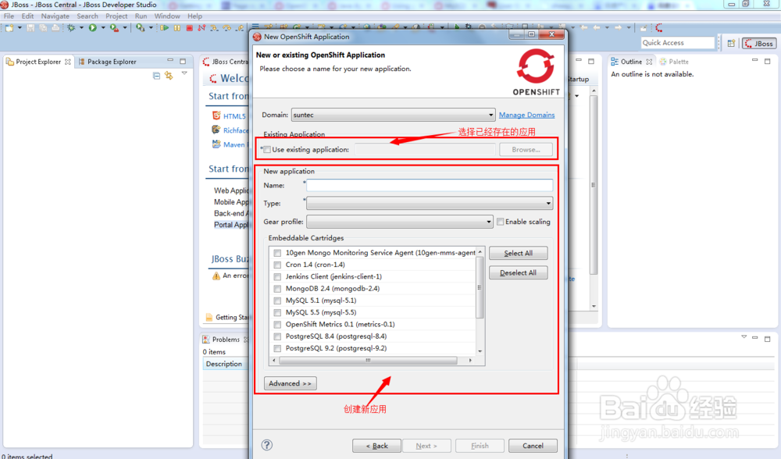The height and width of the screenshot is (459, 781).
Task: Click the help question mark icon
Action: point(267,445)
